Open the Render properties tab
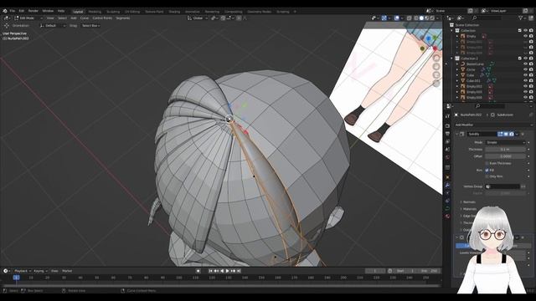Image resolution: width=536 pixels, height=301 pixels. tap(447, 125)
